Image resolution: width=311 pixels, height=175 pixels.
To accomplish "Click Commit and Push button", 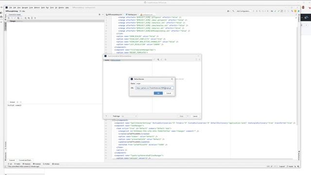I will pyautogui.click(x=25, y=160).
